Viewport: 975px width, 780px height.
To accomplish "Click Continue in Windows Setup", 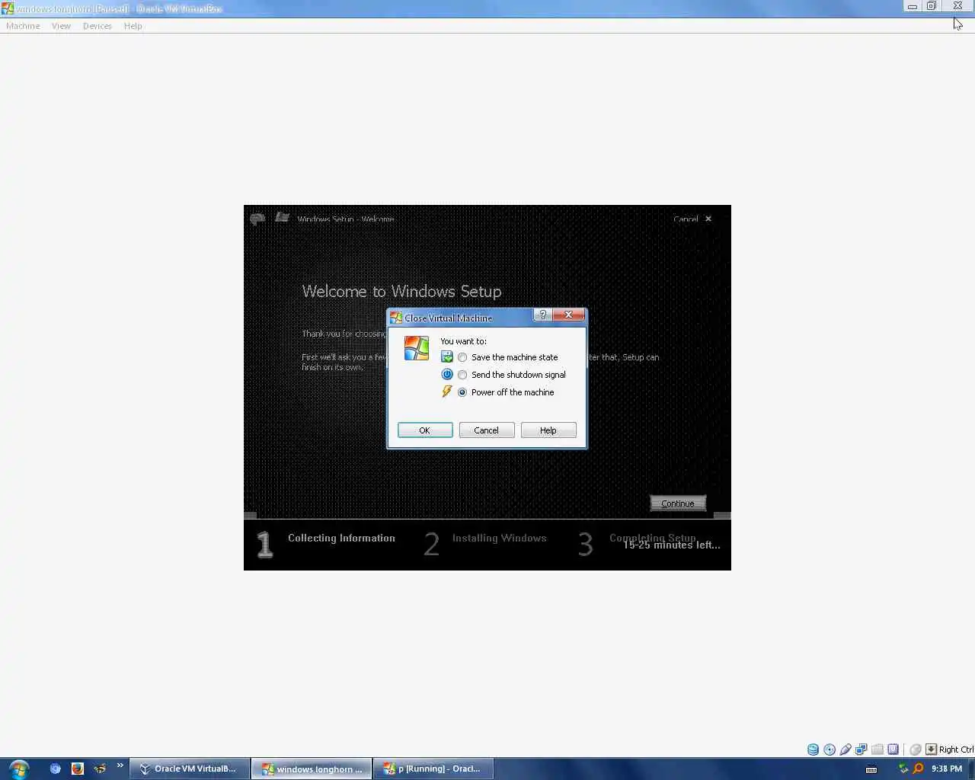I will pyautogui.click(x=678, y=503).
